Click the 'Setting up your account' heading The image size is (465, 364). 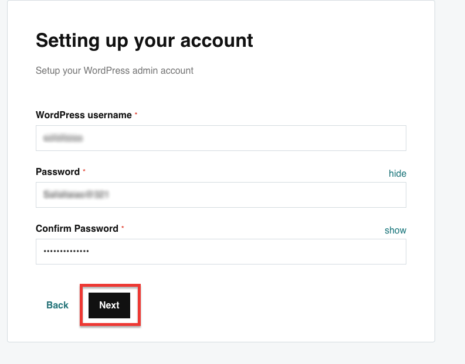pyautogui.click(x=144, y=40)
